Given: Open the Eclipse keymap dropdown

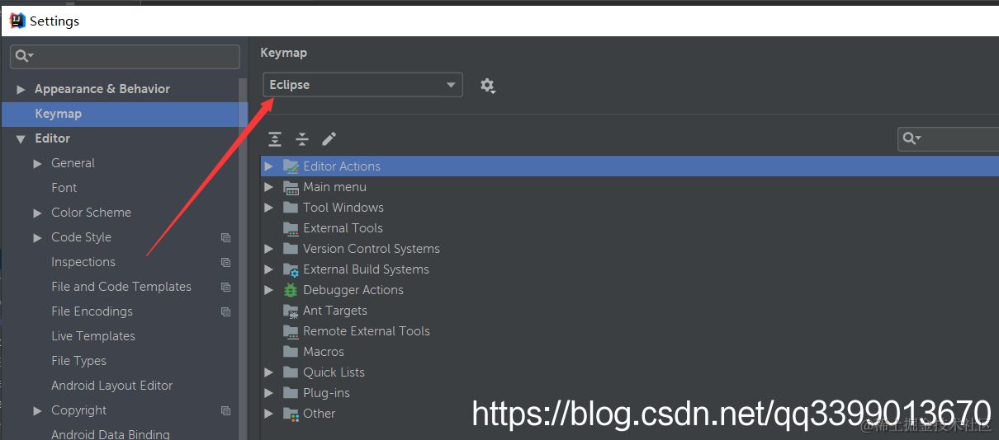Looking at the screenshot, I should coord(362,85).
